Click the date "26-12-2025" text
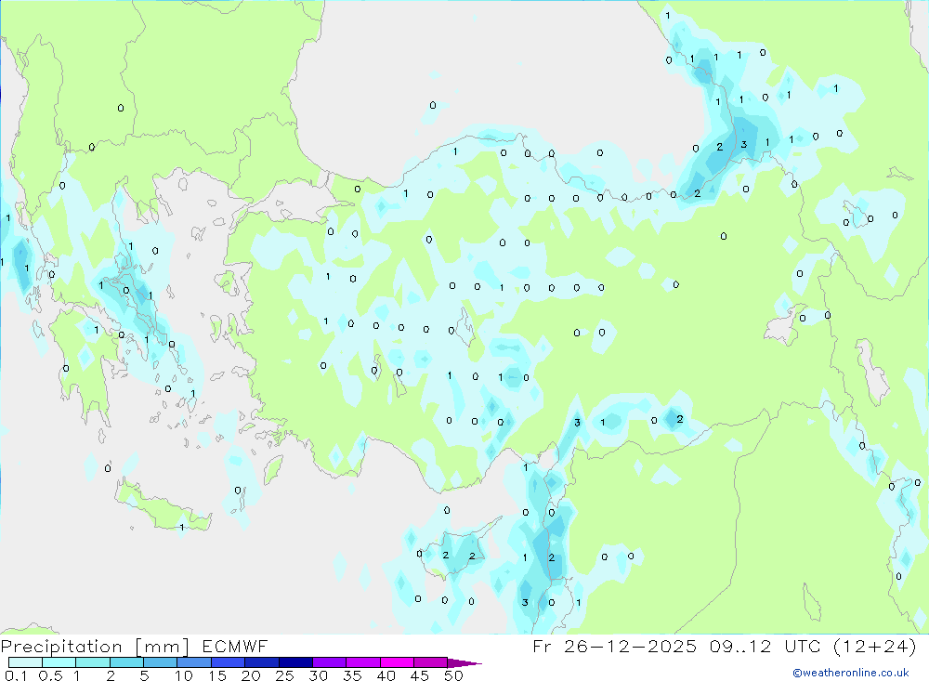The image size is (929, 681). point(630,646)
